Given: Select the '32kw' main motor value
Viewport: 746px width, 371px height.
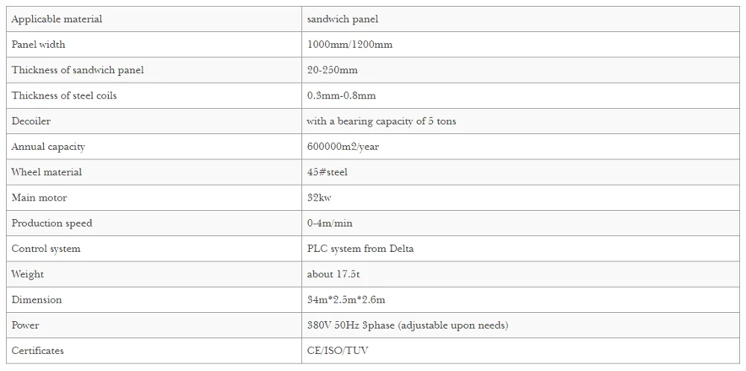Looking at the screenshot, I should (x=319, y=197).
